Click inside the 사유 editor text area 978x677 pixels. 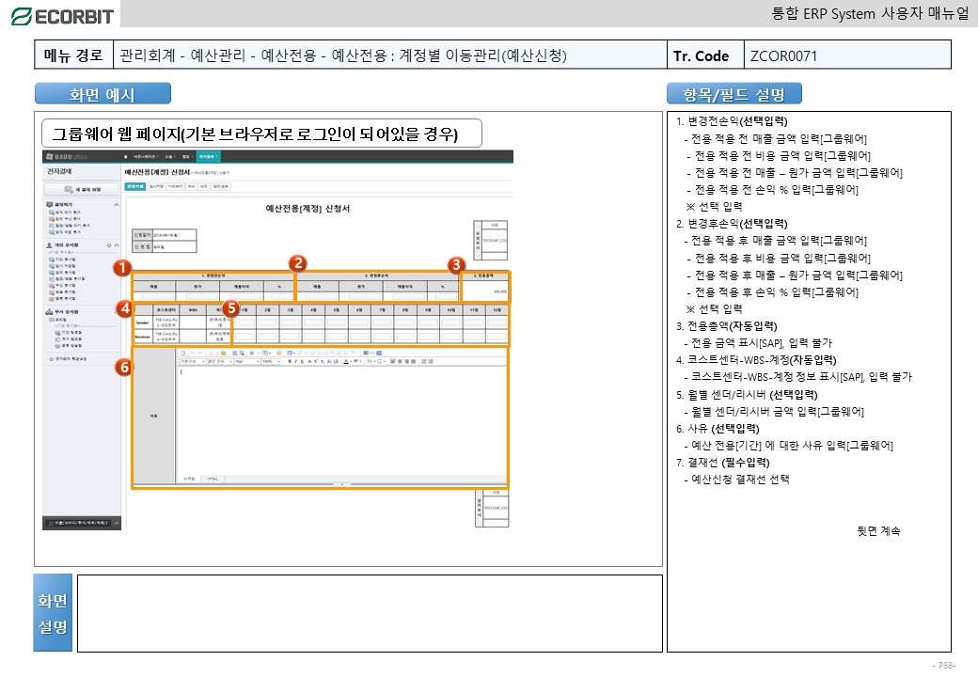(341, 419)
